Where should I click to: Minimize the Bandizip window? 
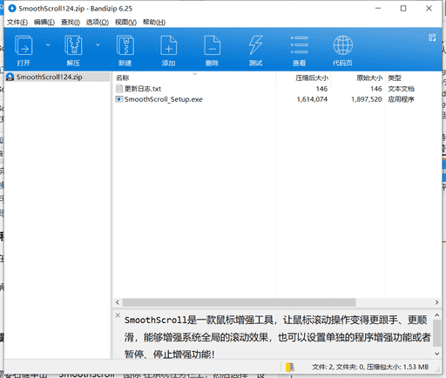[378, 9]
